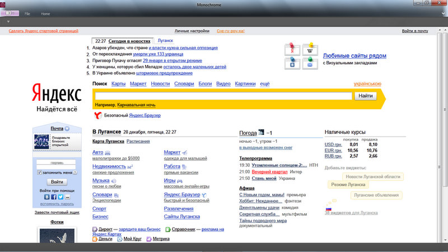Open the File menu
This screenshot has width=448, height=252.
pos(27,13)
